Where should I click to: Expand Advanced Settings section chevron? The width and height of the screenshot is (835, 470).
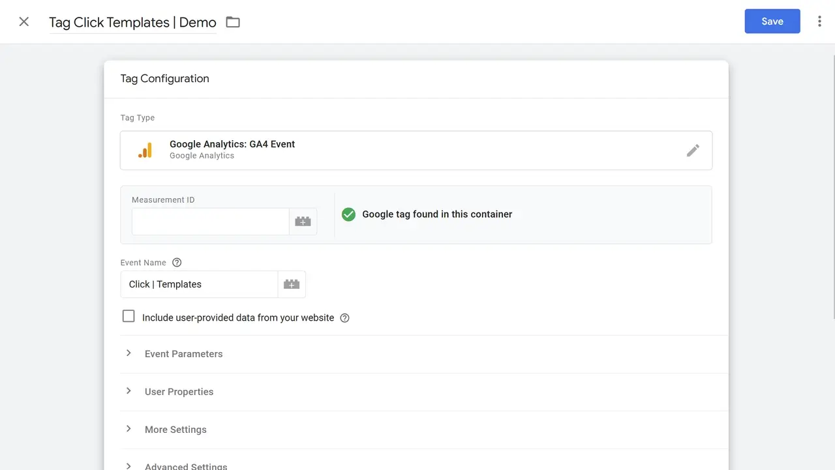129,466
